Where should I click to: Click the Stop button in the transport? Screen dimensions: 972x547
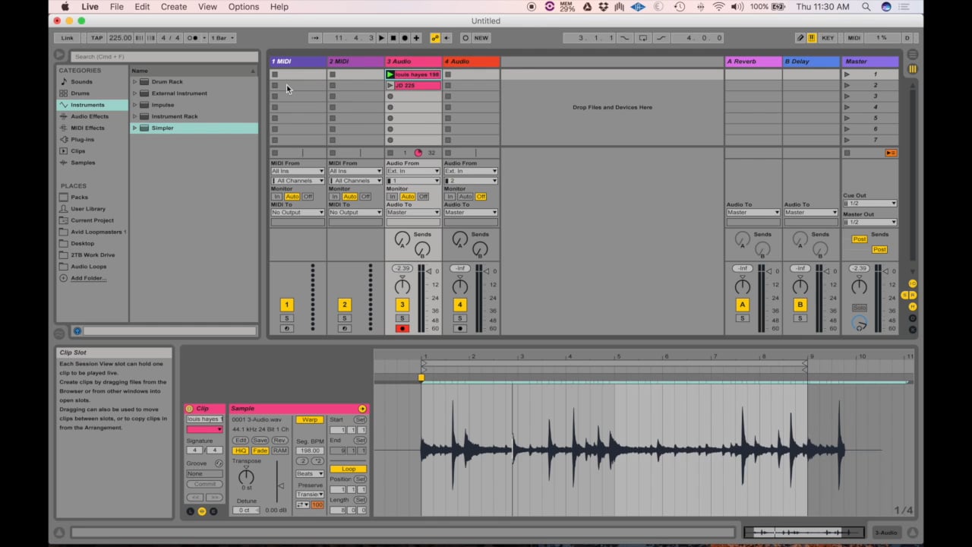pos(392,37)
